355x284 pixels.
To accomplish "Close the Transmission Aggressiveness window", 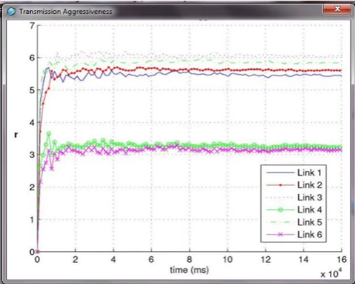I will click(x=337, y=9).
